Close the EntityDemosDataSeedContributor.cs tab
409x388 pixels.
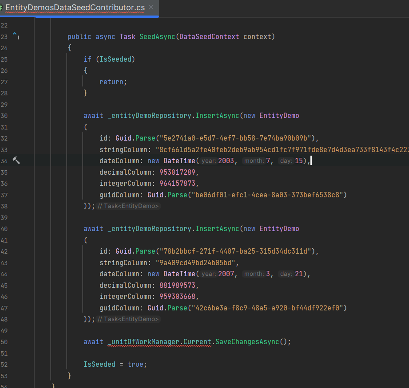[x=151, y=8]
